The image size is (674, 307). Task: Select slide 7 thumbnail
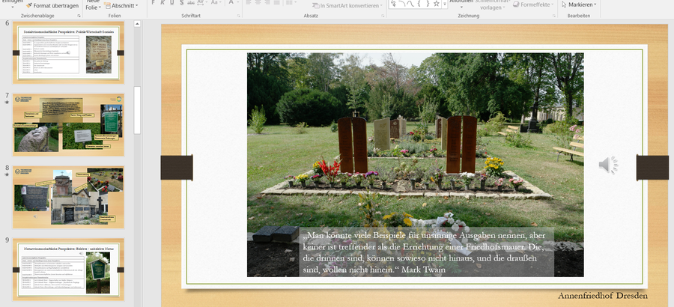(68, 125)
